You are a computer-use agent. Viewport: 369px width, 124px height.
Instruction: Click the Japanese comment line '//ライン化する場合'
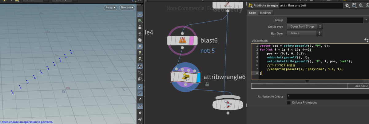[x=281, y=65]
